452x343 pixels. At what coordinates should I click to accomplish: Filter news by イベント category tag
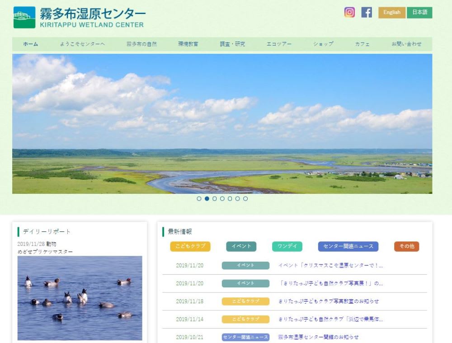[x=241, y=246]
